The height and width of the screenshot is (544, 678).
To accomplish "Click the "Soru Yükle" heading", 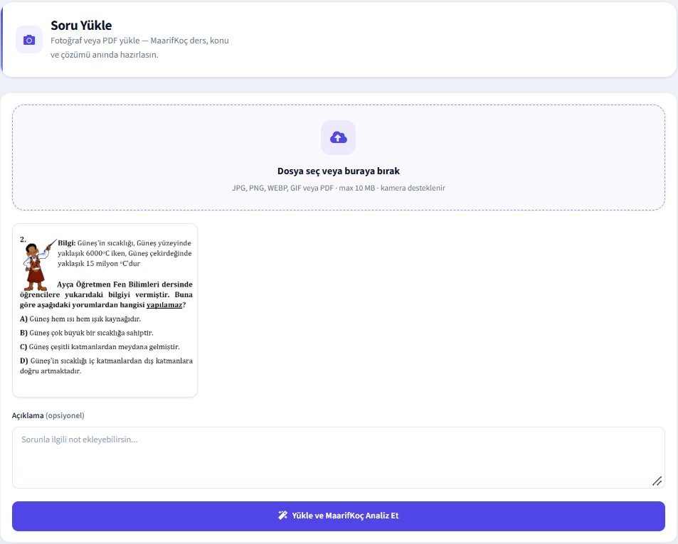I will [81, 26].
